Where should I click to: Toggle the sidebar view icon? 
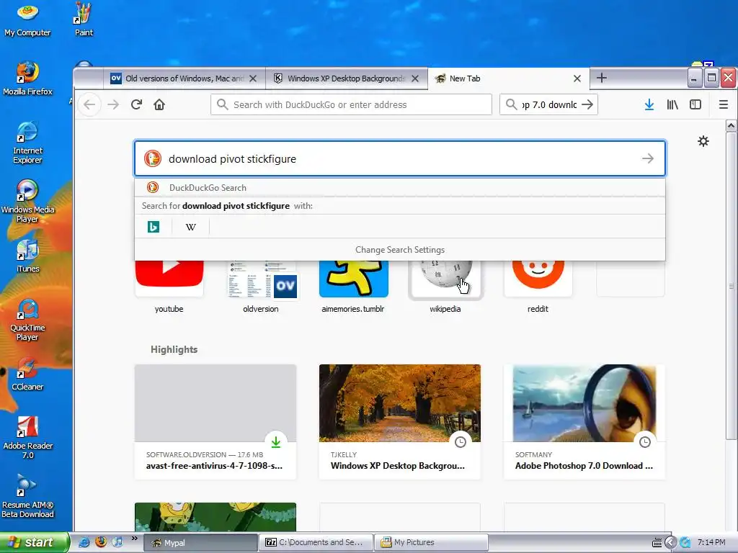pyautogui.click(x=695, y=104)
